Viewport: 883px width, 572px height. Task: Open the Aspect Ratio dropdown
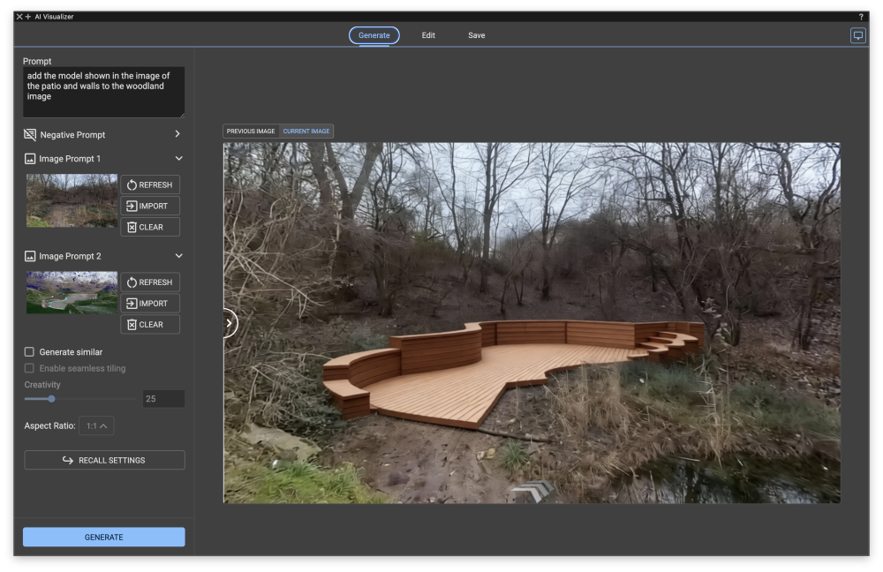point(96,426)
